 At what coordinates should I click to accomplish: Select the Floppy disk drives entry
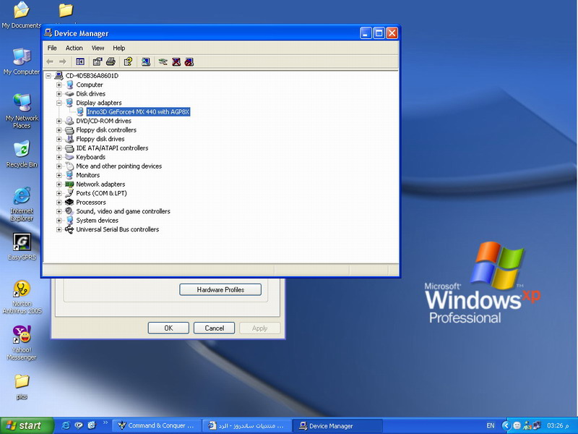tap(100, 139)
